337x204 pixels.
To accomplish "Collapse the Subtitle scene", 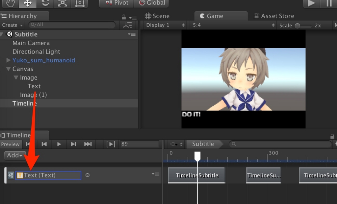I will (x=2, y=34).
